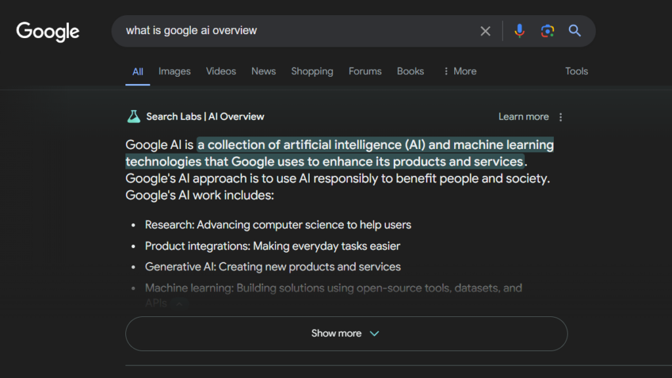The image size is (672, 378).
Task: Open the Books results tab
Action: click(x=410, y=72)
